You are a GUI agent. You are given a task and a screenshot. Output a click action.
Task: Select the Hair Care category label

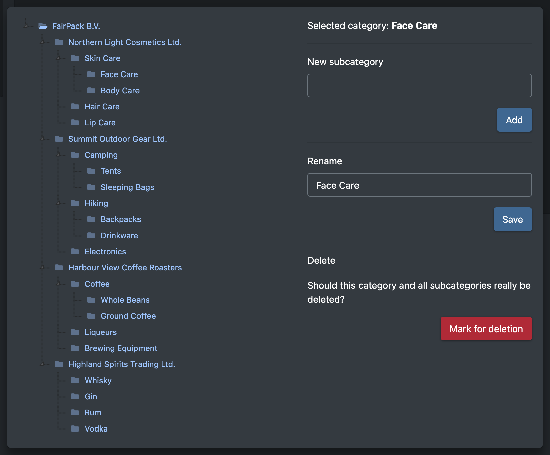pos(102,106)
